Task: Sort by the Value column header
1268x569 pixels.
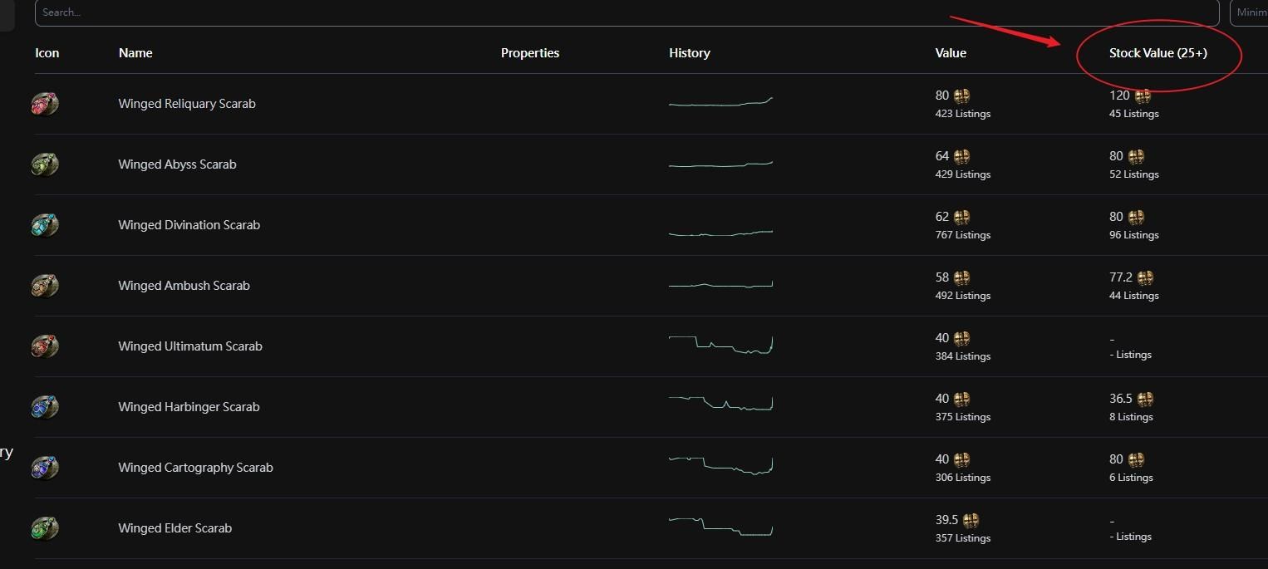Action: click(x=951, y=53)
